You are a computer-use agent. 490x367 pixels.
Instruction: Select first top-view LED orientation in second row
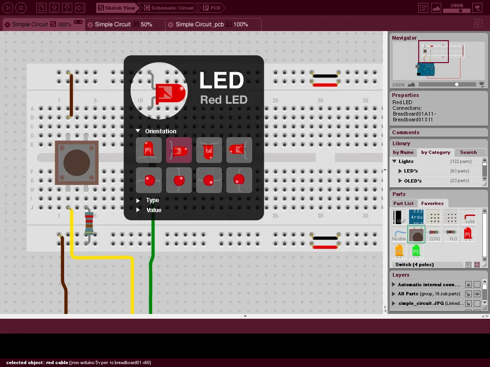[x=149, y=180]
